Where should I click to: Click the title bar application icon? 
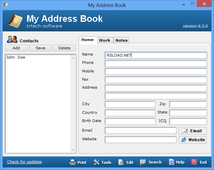point(6,5)
